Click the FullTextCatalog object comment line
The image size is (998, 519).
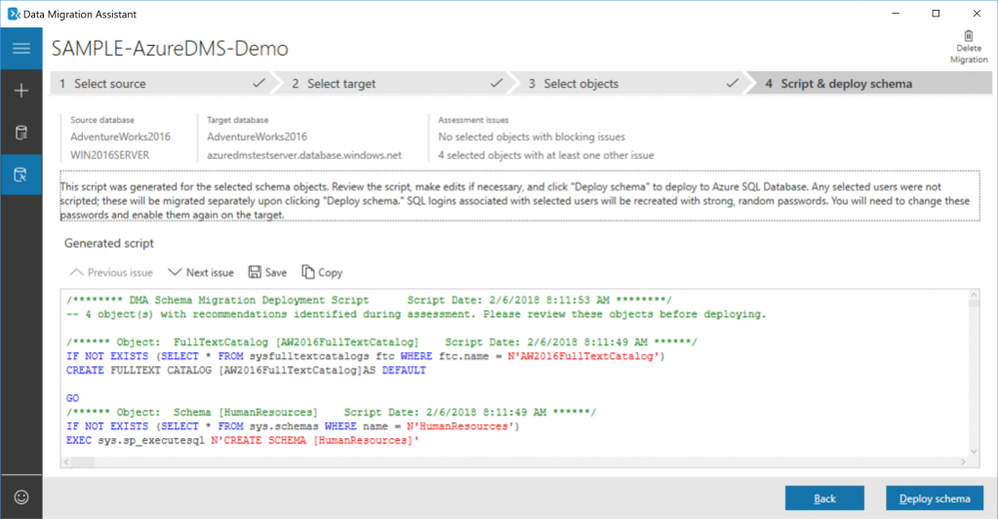tap(382, 342)
